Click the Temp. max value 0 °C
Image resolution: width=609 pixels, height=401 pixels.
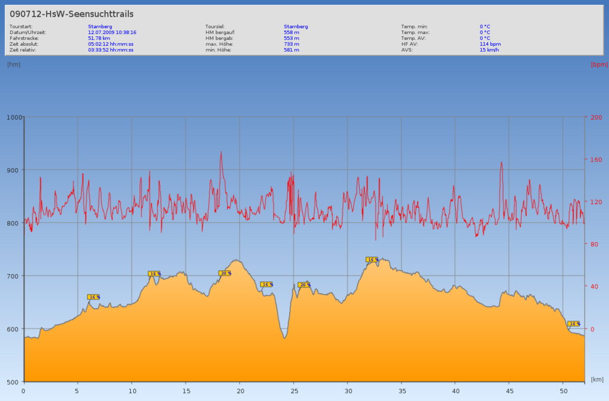pos(485,32)
